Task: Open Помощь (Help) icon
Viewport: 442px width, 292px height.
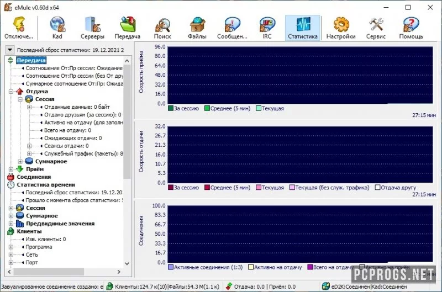Action: point(411,25)
